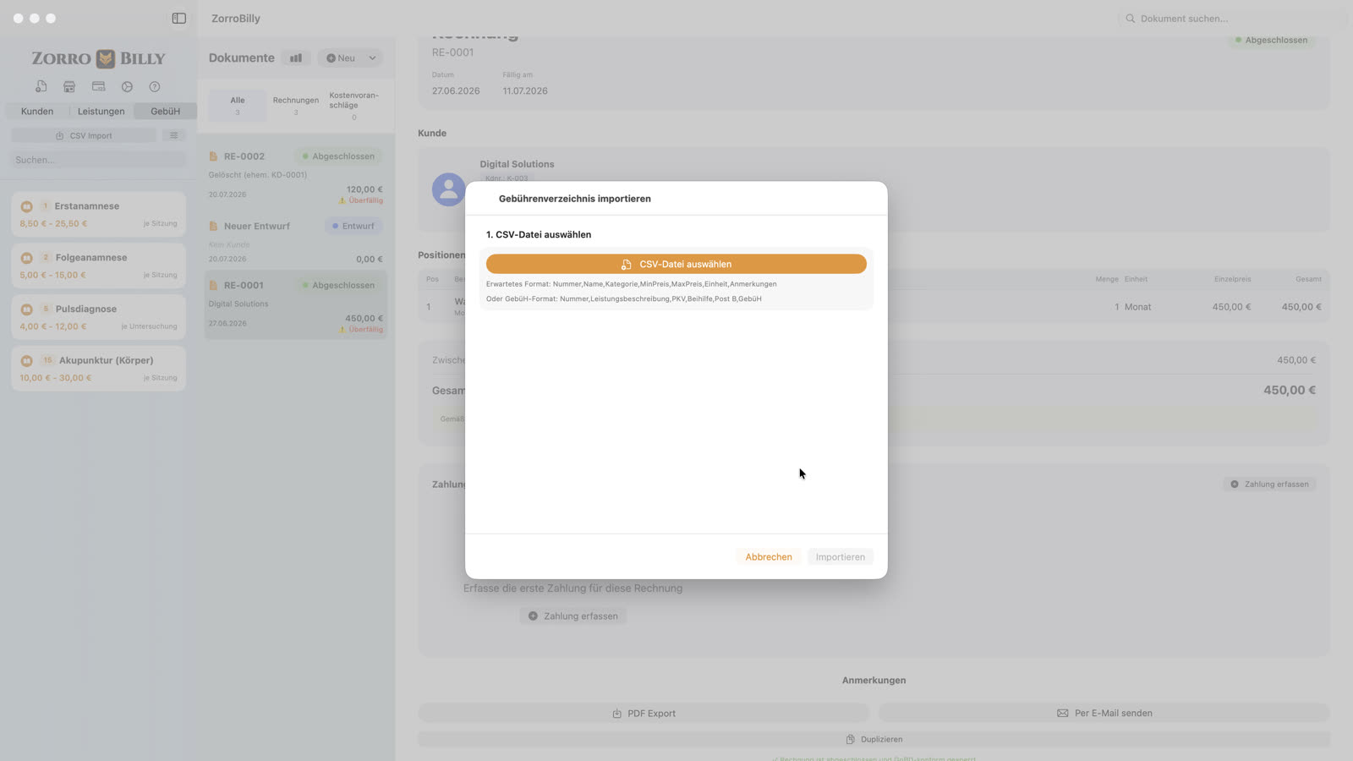Image resolution: width=1353 pixels, height=761 pixels.
Task: Click the number badge icon on Pulsdiagnose
Action: 46,309
